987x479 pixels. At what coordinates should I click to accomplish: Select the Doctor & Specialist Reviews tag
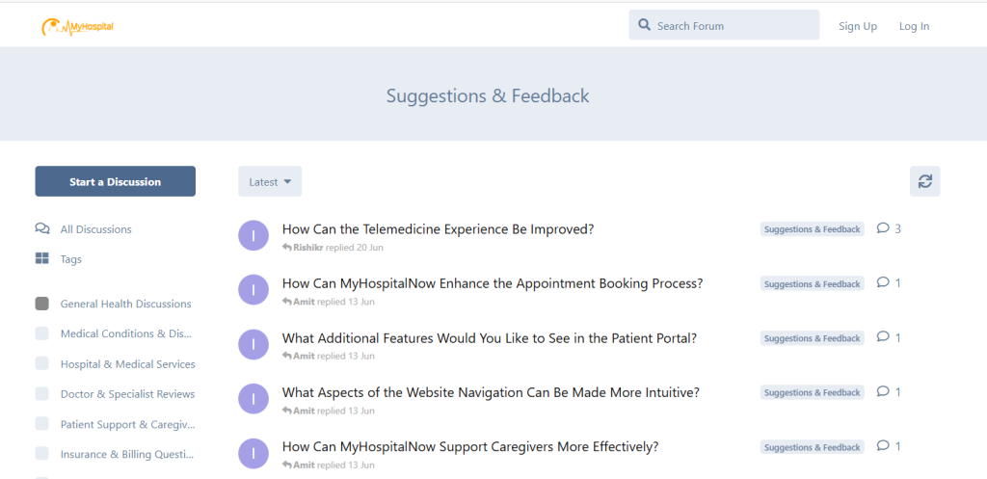(127, 394)
